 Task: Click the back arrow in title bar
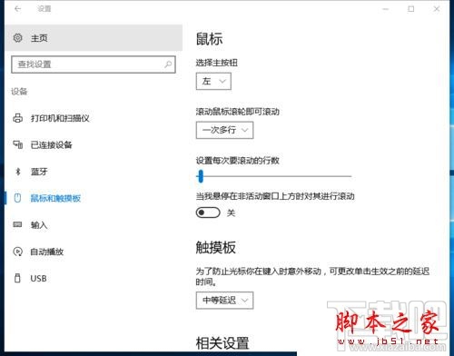(x=17, y=9)
